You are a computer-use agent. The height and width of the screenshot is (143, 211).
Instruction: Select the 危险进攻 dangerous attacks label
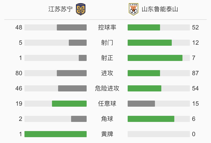point(107,88)
